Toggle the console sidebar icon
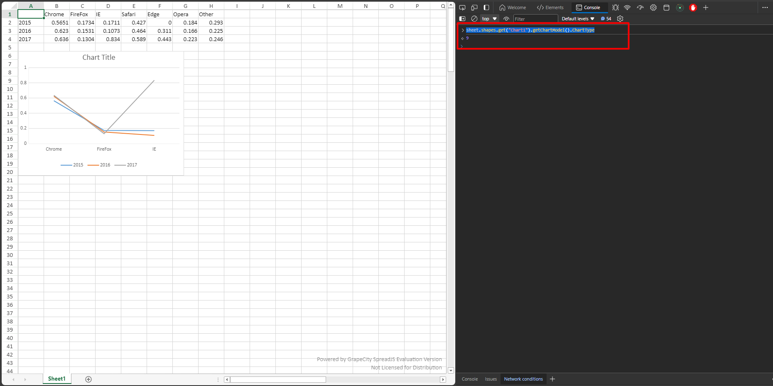773x386 pixels. tap(462, 19)
